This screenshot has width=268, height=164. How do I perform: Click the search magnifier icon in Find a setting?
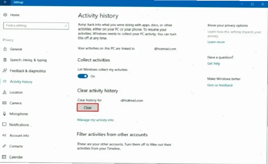(66, 26)
